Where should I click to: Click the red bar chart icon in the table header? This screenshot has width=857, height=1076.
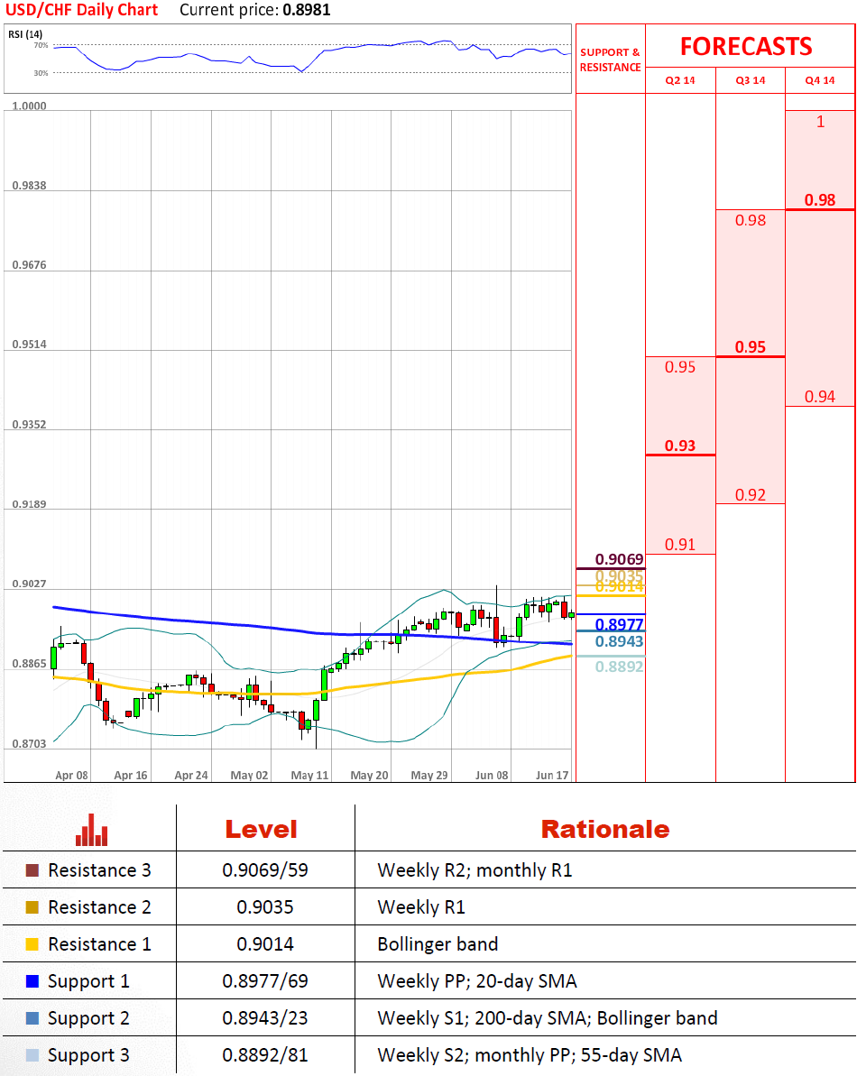[x=91, y=830]
